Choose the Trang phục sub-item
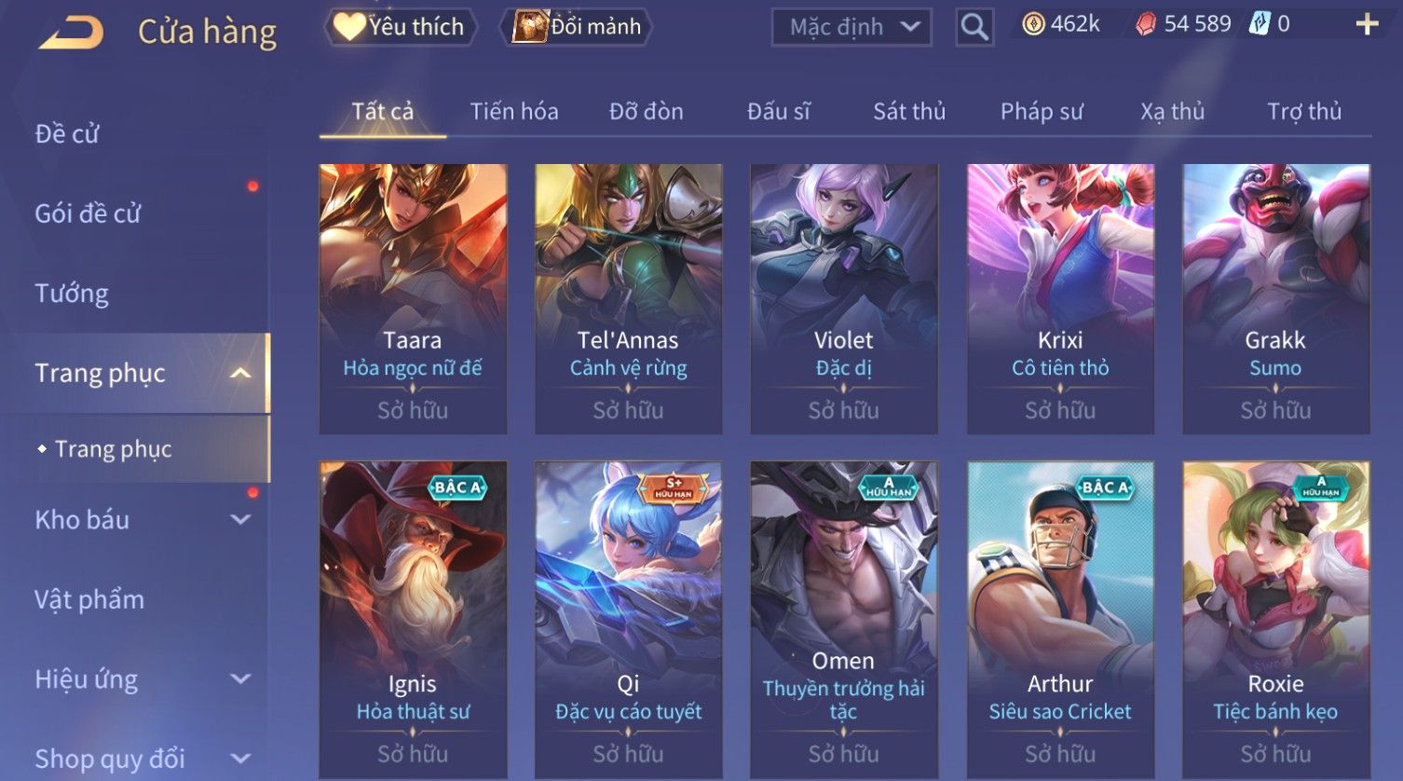 [x=113, y=449]
